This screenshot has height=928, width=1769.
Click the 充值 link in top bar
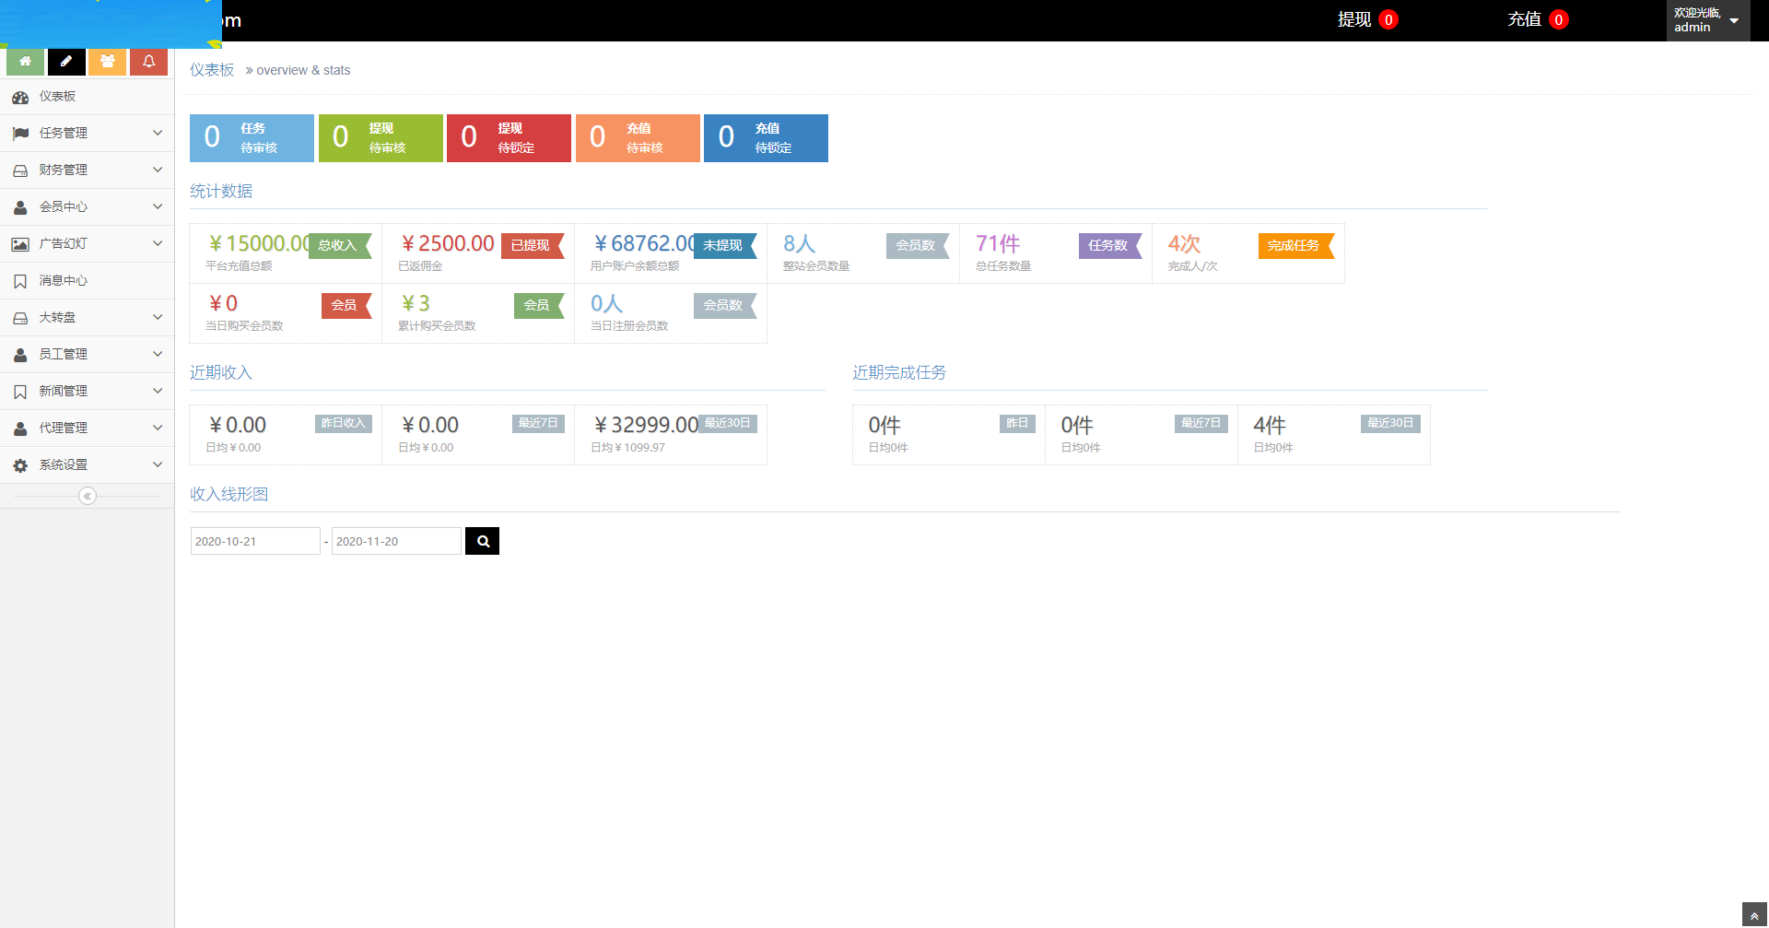[x=1524, y=19]
